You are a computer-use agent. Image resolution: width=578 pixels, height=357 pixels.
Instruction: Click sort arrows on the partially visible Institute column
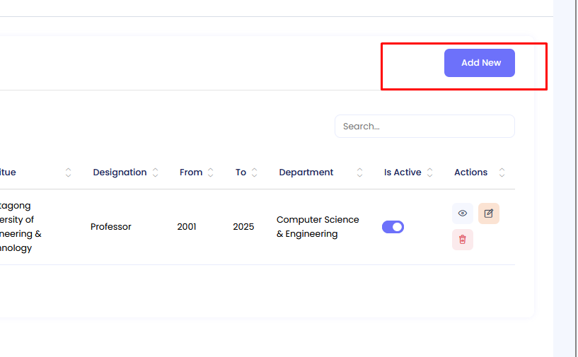pyautogui.click(x=69, y=172)
